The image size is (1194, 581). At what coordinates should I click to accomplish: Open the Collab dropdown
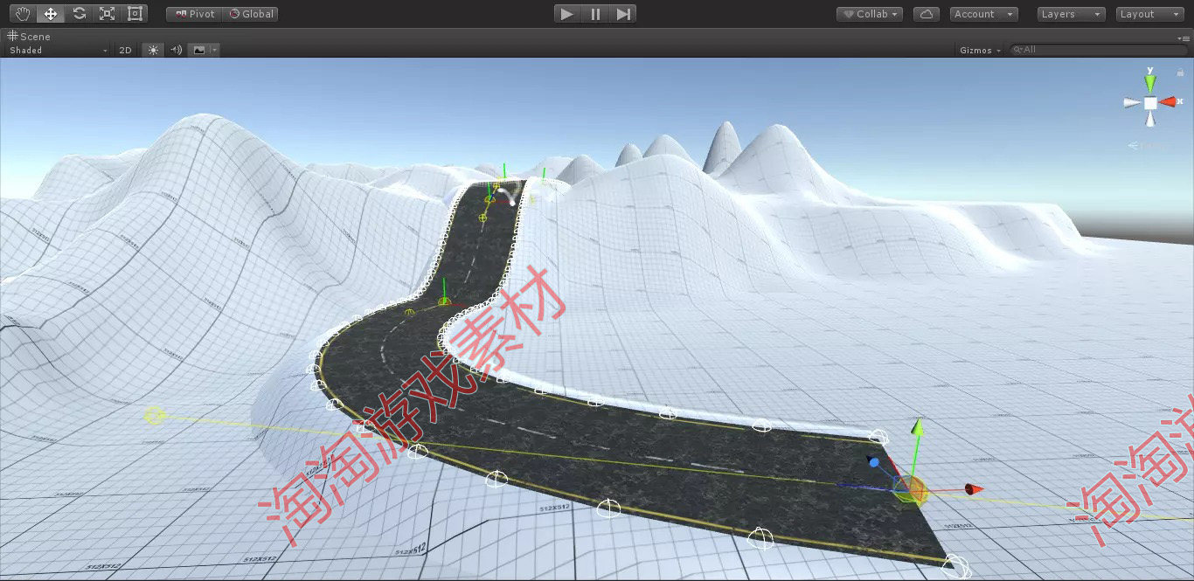click(870, 14)
